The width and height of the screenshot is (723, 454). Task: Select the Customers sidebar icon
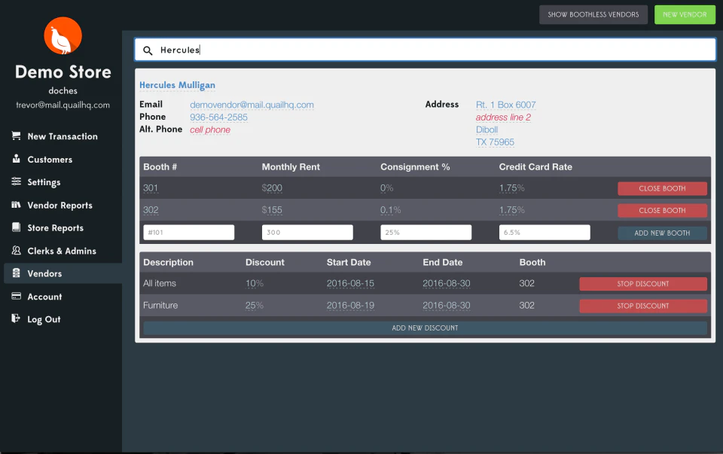pyautogui.click(x=17, y=159)
